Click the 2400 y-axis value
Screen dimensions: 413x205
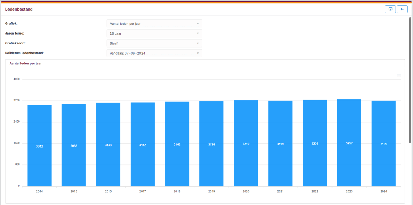click(x=17, y=122)
